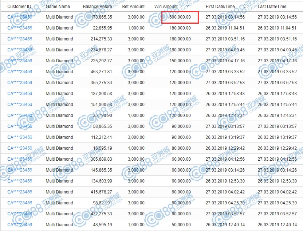Click first date 26.03.2019 13:19:37 cell
The width and height of the screenshot is (303, 231).
pos(225,137)
